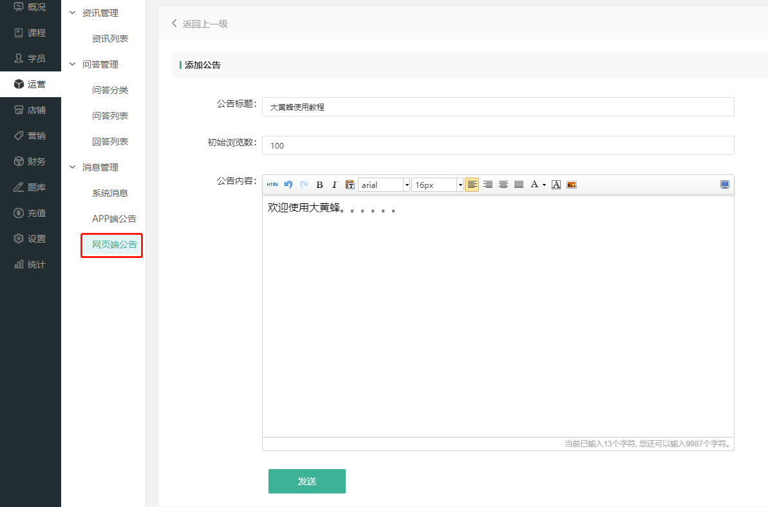Image resolution: width=768 pixels, height=507 pixels.
Task: Align text left in the editor
Action: 472,185
